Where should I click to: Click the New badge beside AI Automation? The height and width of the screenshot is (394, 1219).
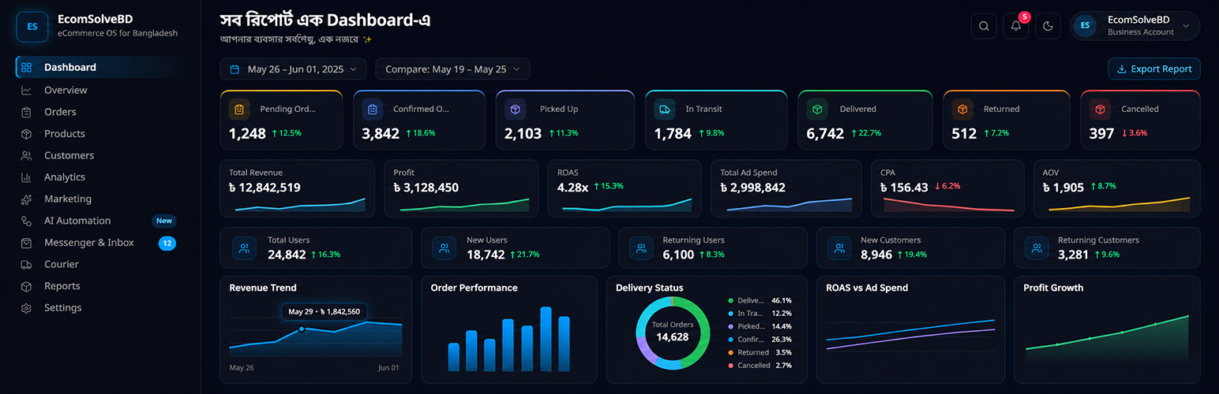point(164,221)
